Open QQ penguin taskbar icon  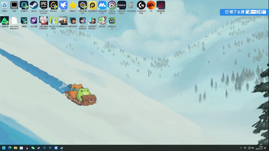click(x=27, y=148)
